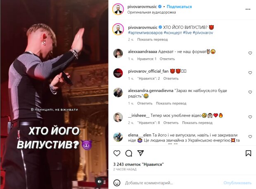Mute the video sound speaker icon
256x189 pixels.
[100, 181]
